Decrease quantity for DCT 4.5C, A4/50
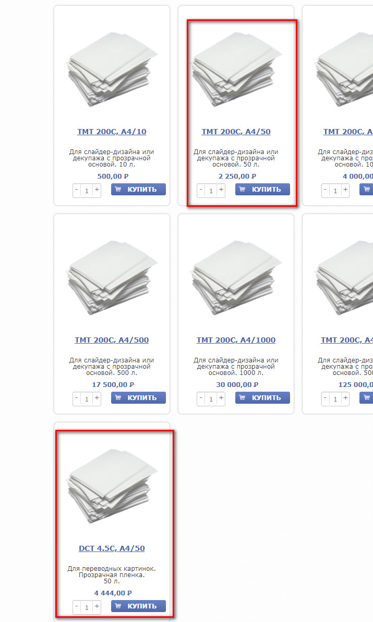 [77, 606]
